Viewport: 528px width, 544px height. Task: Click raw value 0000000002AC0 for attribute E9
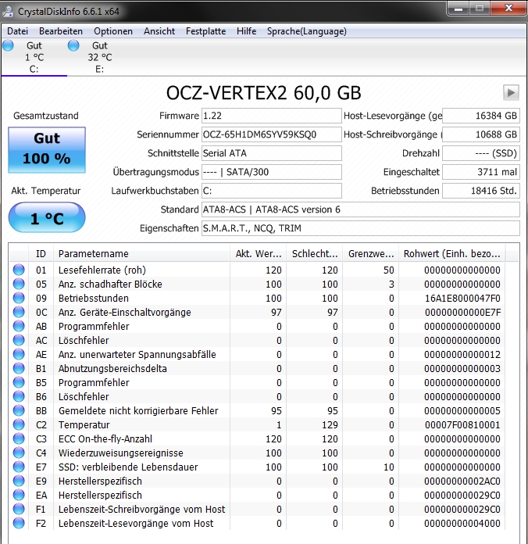pyautogui.click(x=462, y=481)
